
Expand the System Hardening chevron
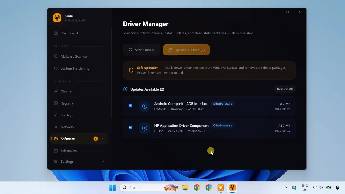coord(102,68)
